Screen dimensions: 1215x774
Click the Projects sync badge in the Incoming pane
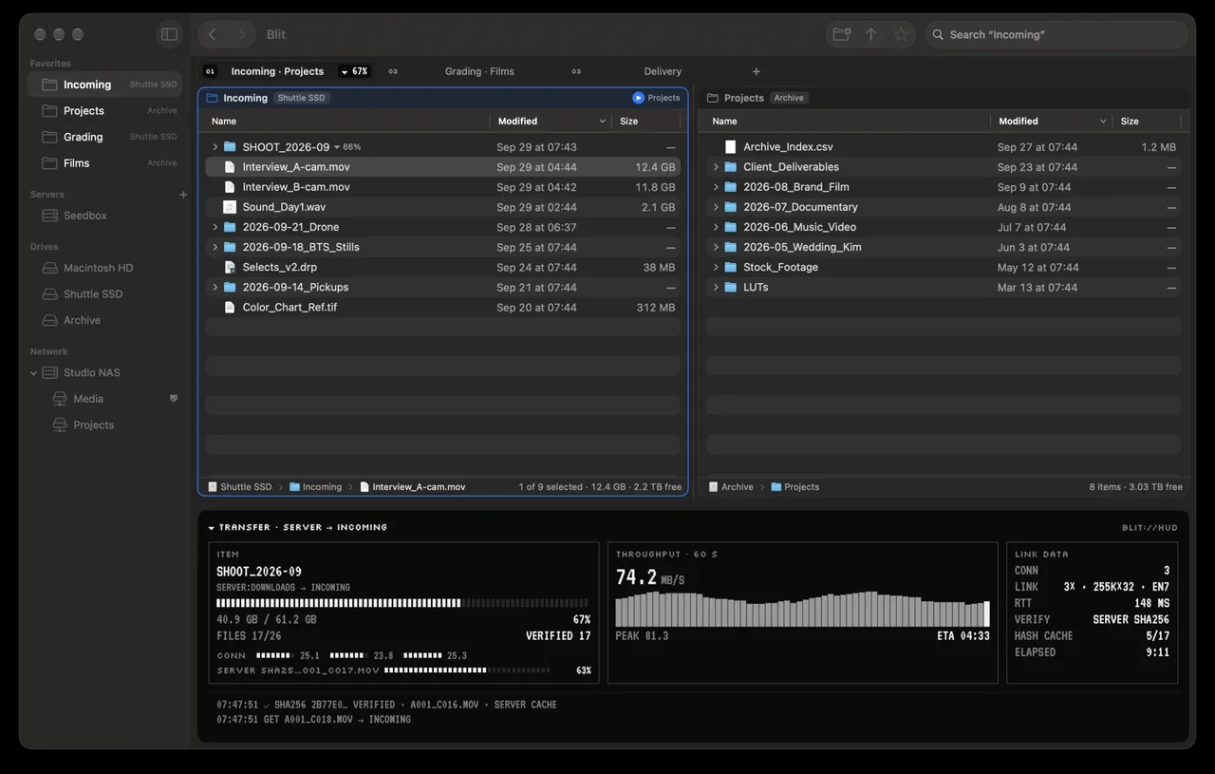[657, 98]
